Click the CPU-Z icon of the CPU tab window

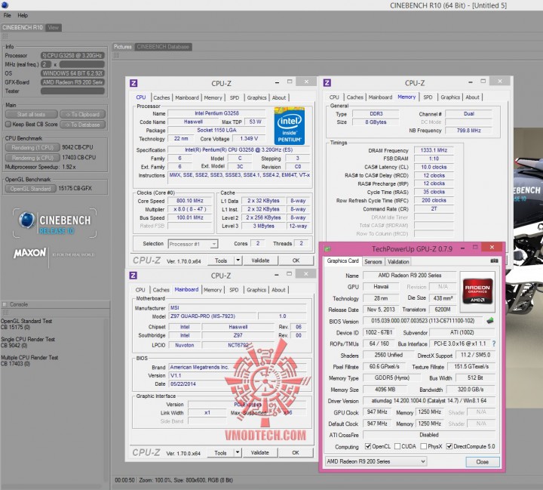tap(133, 83)
